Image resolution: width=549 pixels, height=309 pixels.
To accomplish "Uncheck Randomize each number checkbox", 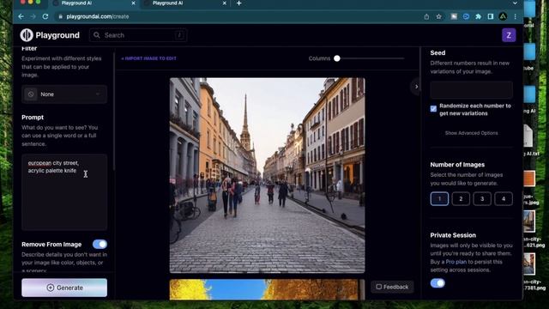I will [433, 109].
